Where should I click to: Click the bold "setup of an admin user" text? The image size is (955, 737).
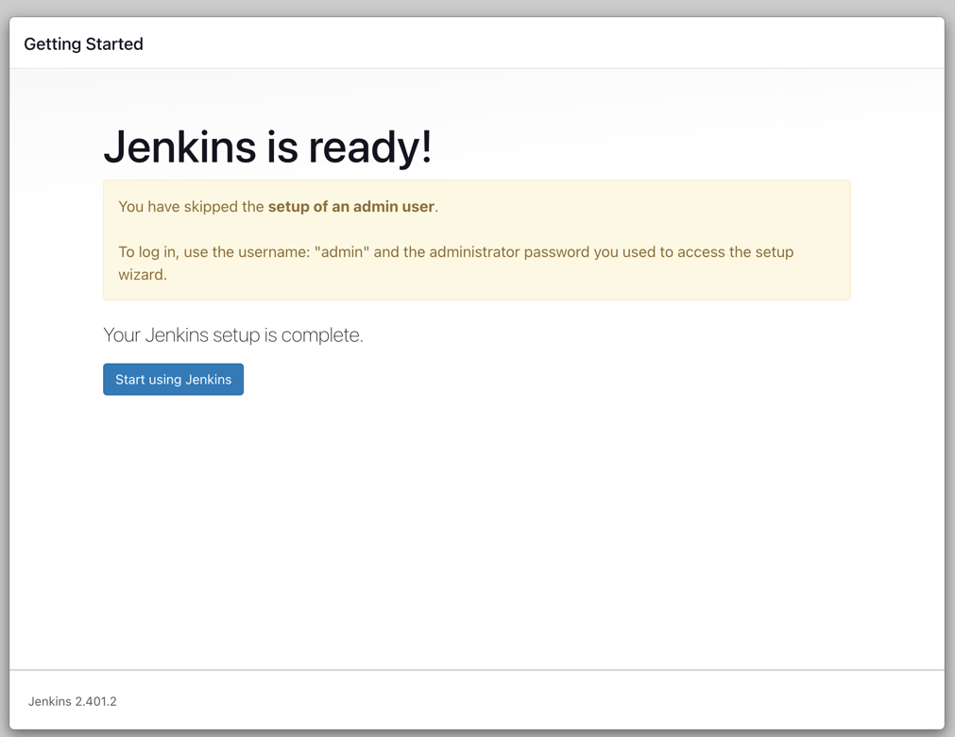pos(350,207)
